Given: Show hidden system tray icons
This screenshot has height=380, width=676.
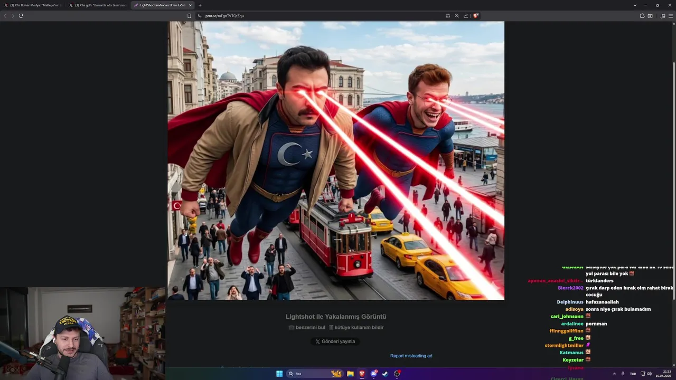Looking at the screenshot, I should click(614, 374).
